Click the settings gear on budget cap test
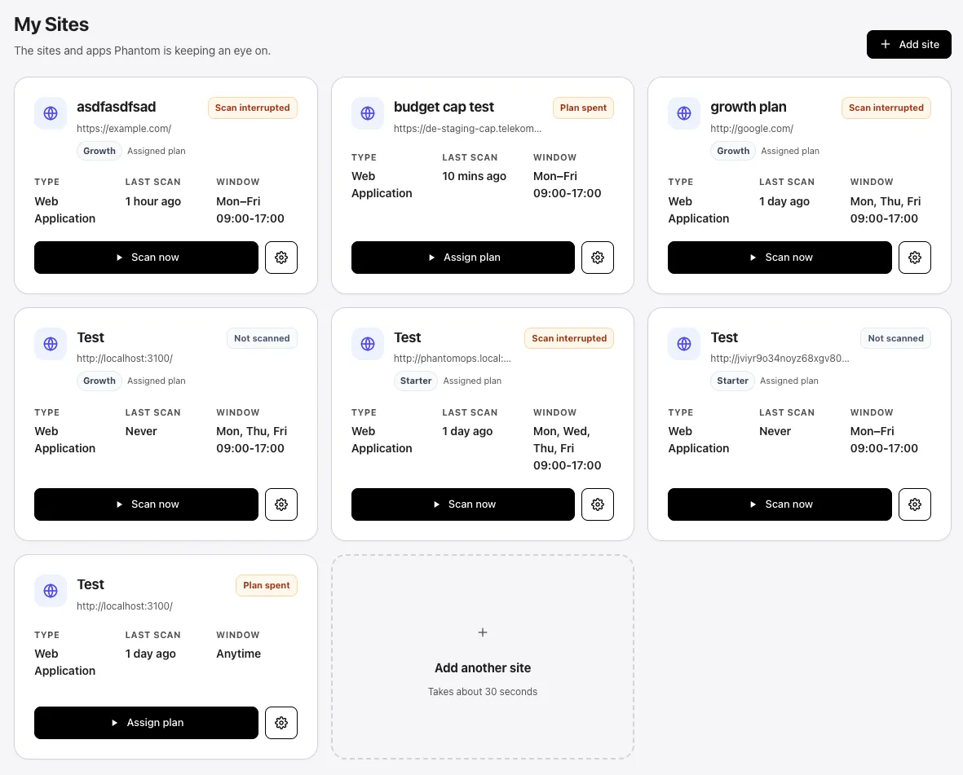The height and width of the screenshot is (775, 963). pyautogui.click(x=598, y=257)
